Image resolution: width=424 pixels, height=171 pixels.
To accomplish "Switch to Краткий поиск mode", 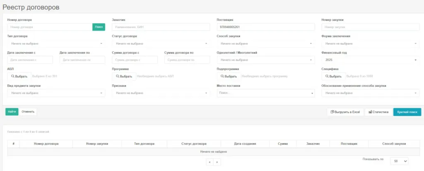I will [407, 112].
